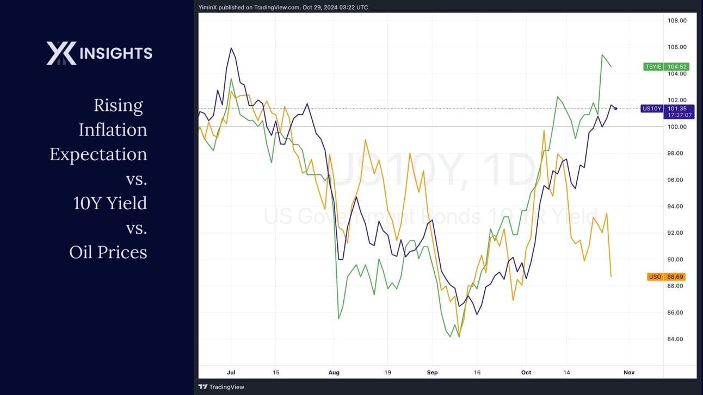Open the TradingView wordmark link at the bottom
This screenshot has width=703, height=395.
[x=227, y=387]
